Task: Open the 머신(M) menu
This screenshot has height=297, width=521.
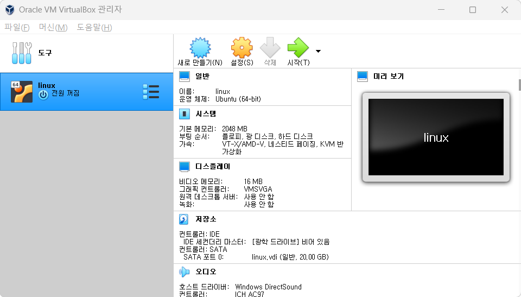Action: [x=53, y=27]
